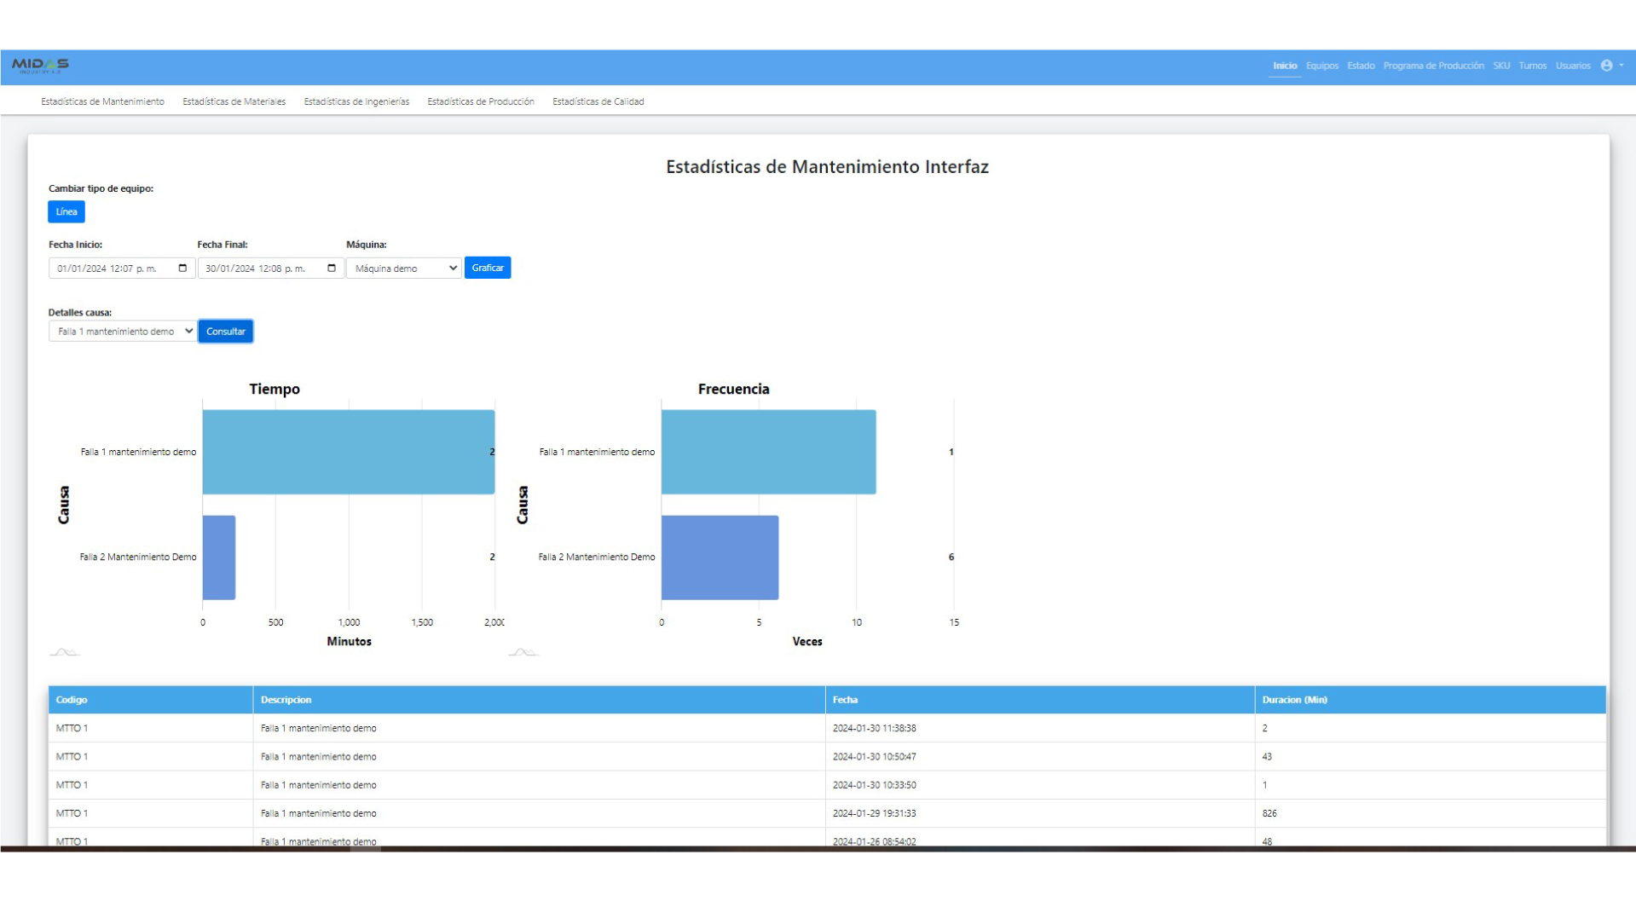Click the MIDAS logo in header
The image size is (1636, 901).
tap(40, 66)
